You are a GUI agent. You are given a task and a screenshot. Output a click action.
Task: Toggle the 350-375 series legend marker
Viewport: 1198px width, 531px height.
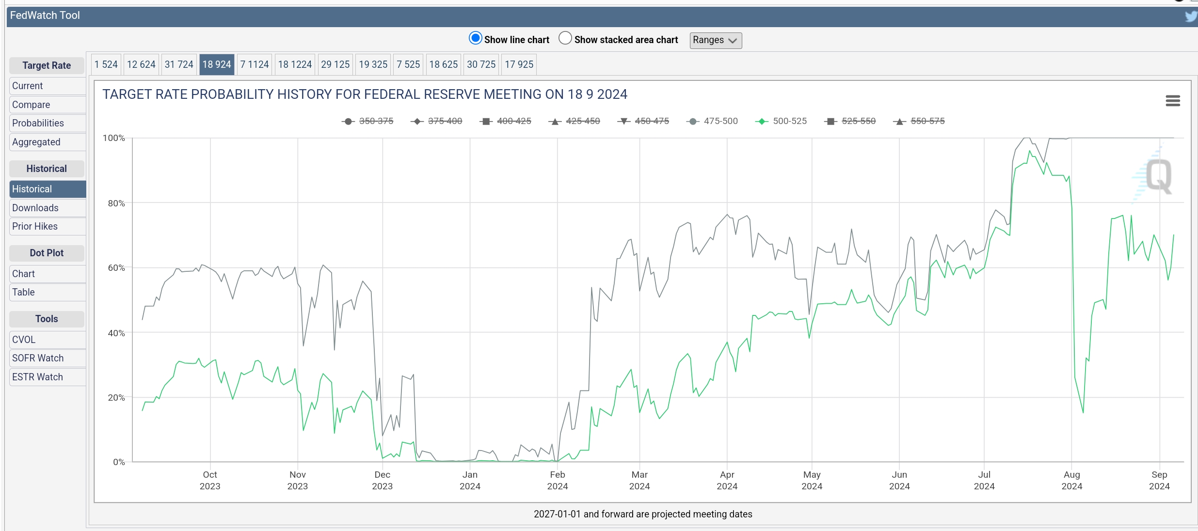point(348,121)
